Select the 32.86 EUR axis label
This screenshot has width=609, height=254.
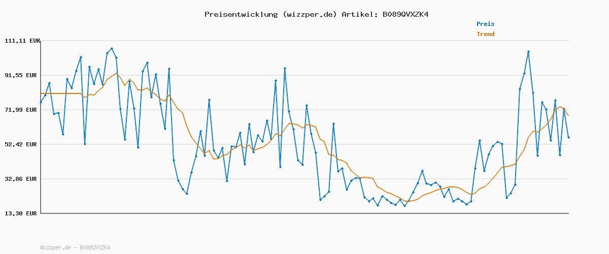22,179
